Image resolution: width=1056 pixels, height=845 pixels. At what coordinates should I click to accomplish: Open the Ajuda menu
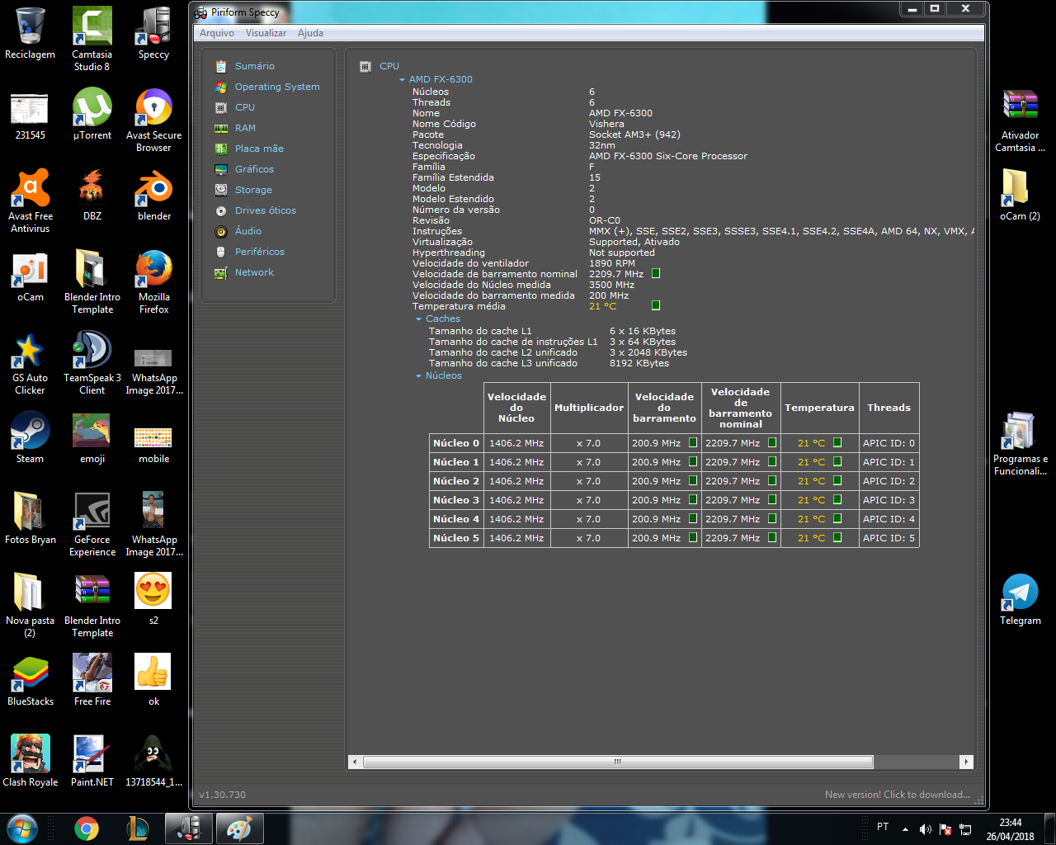click(310, 33)
